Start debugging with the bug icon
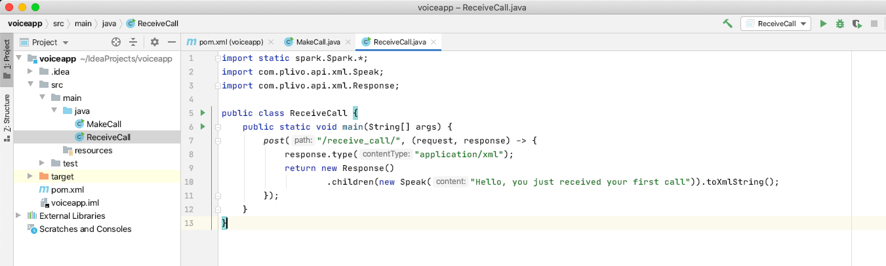886x266 pixels. (840, 24)
